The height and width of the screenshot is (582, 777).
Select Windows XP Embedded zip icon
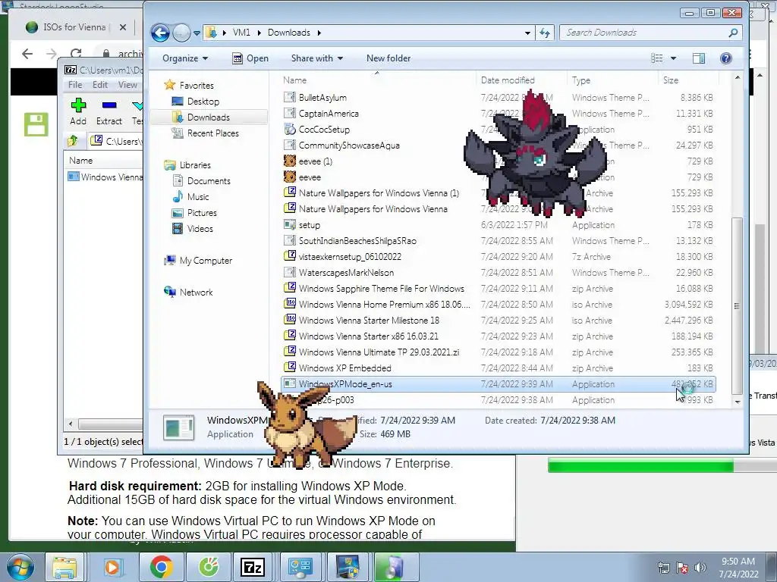289,368
